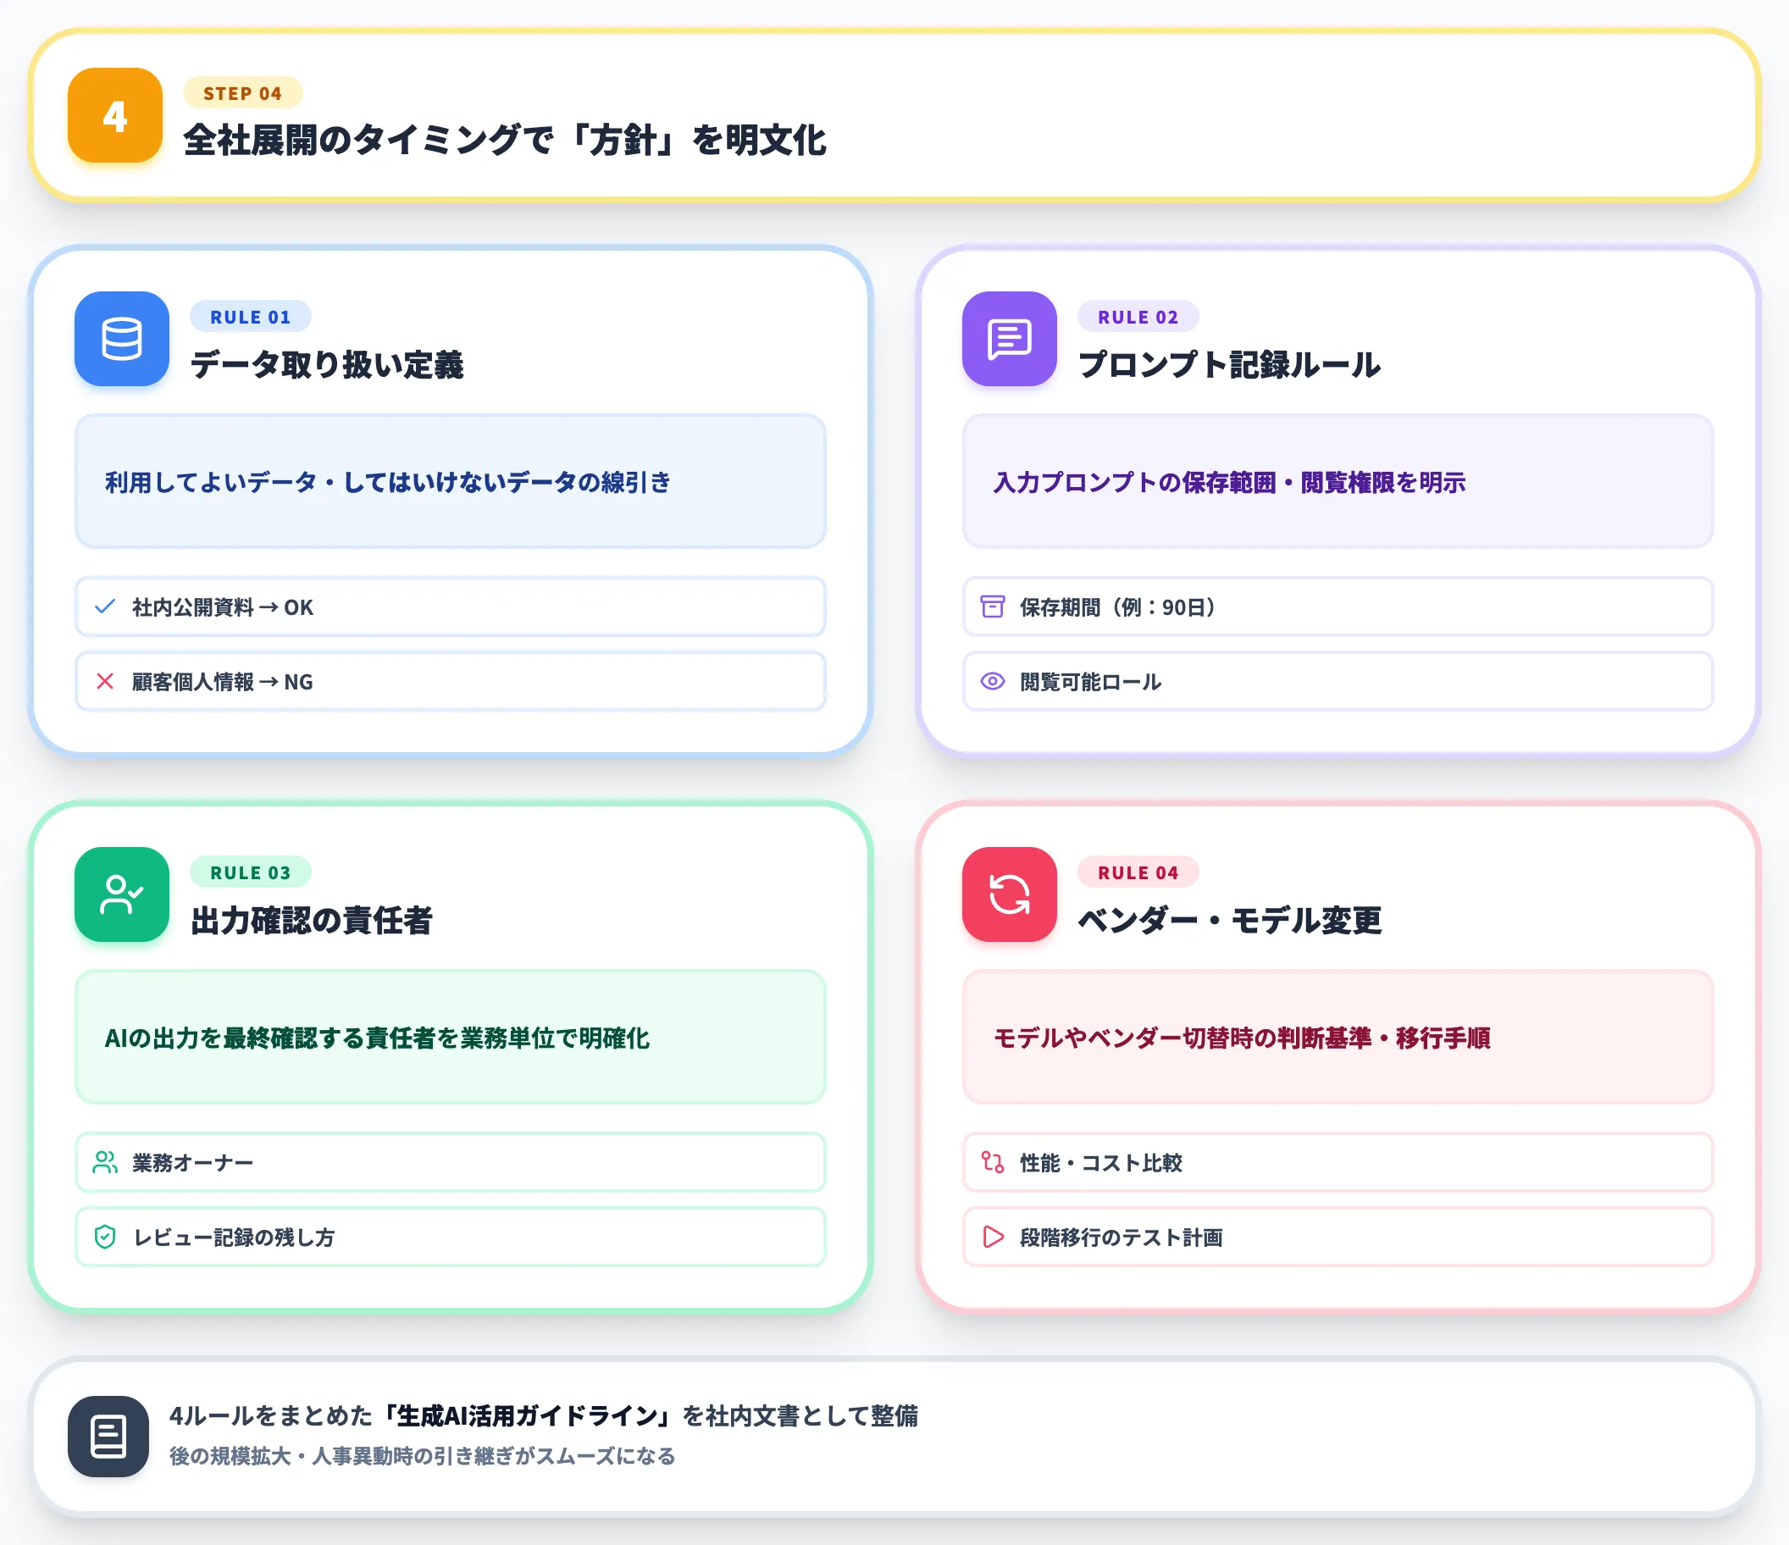Click the pink box モデルやベンダー切替時の判断基準・移行手順
Image resolution: width=1789 pixels, height=1545 pixels.
pyautogui.click(x=1338, y=1037)
